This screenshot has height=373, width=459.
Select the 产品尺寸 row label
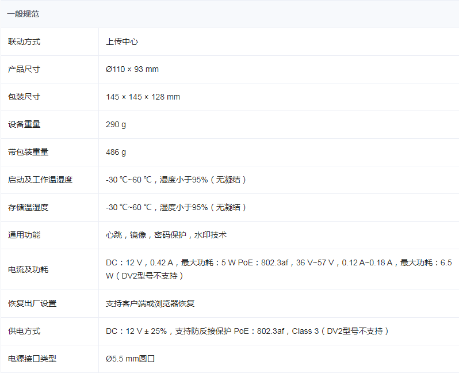pyautogui.click(x=24, y=69)
